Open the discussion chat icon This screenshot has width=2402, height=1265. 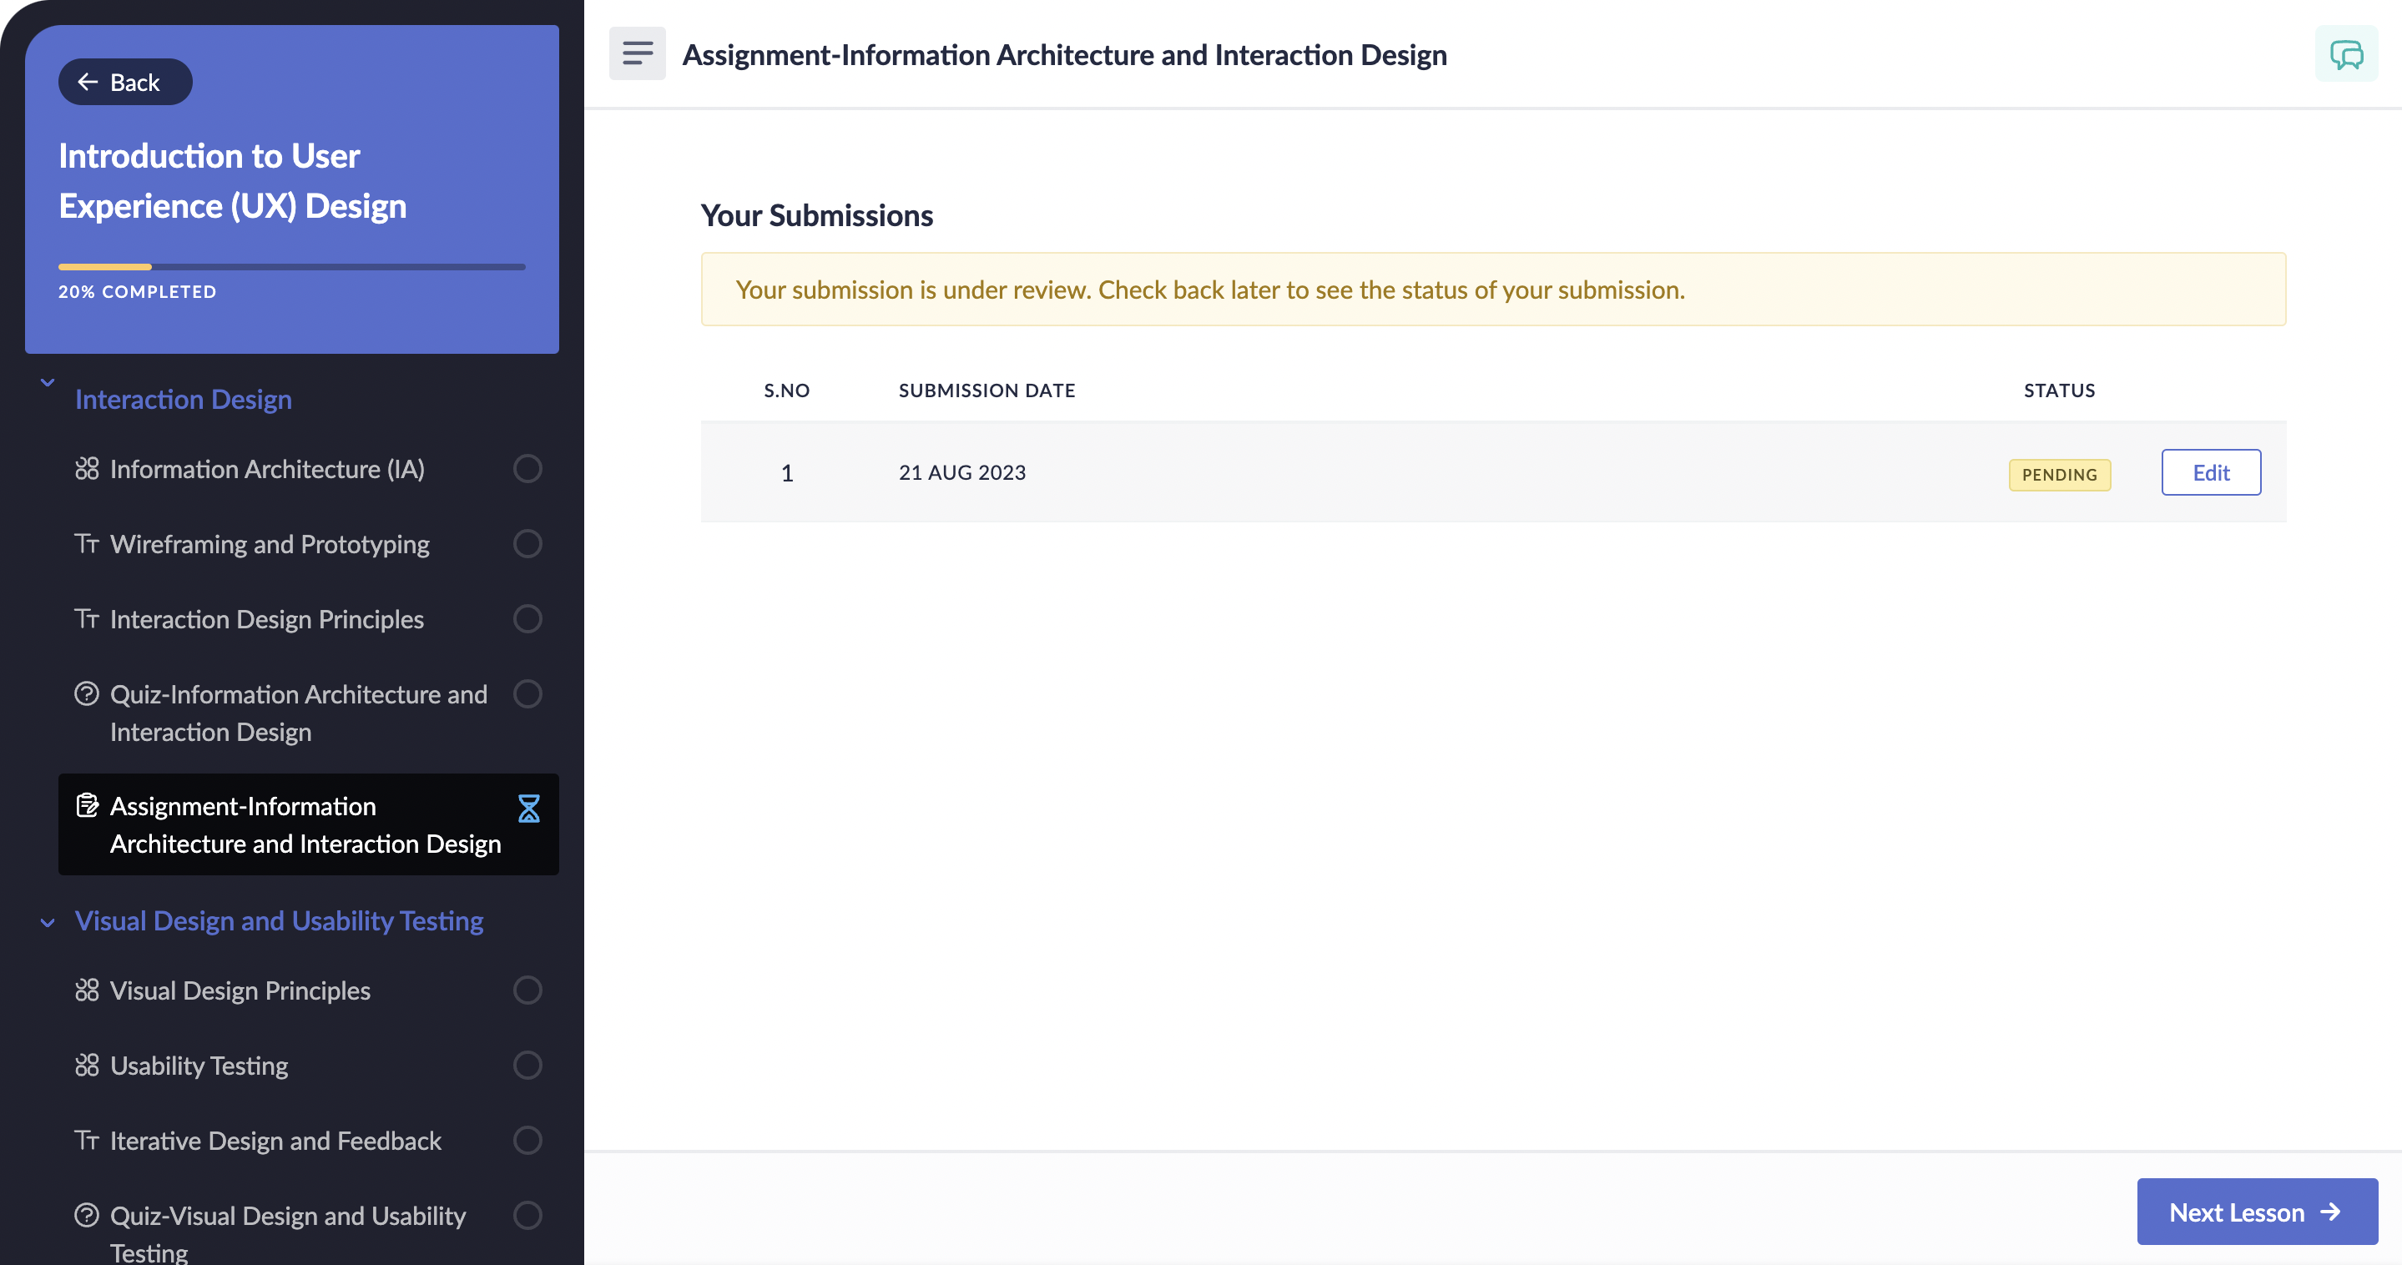2345,54
